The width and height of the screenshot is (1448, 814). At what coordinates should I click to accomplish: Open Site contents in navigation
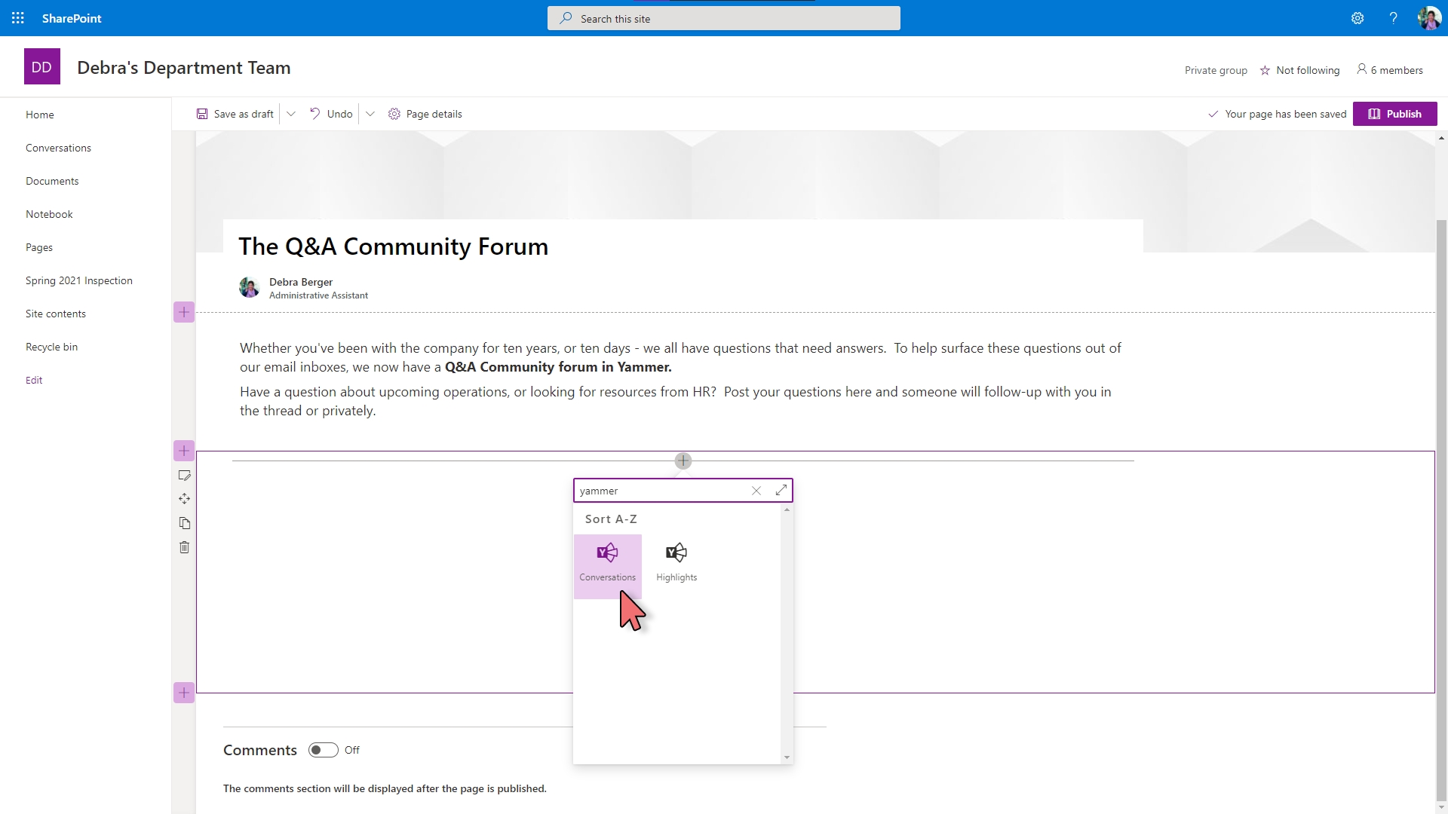[56, 314]
